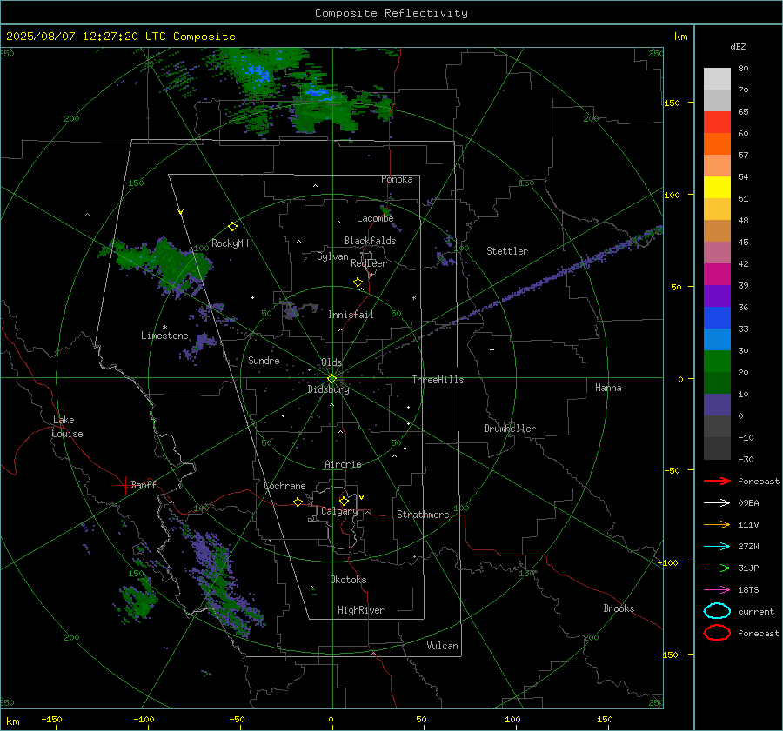Image resolution: width=783 pixels, height=731 pixels.
Task: Select the Limestone label
Action: pyautogui.click(x=164, y=336)
